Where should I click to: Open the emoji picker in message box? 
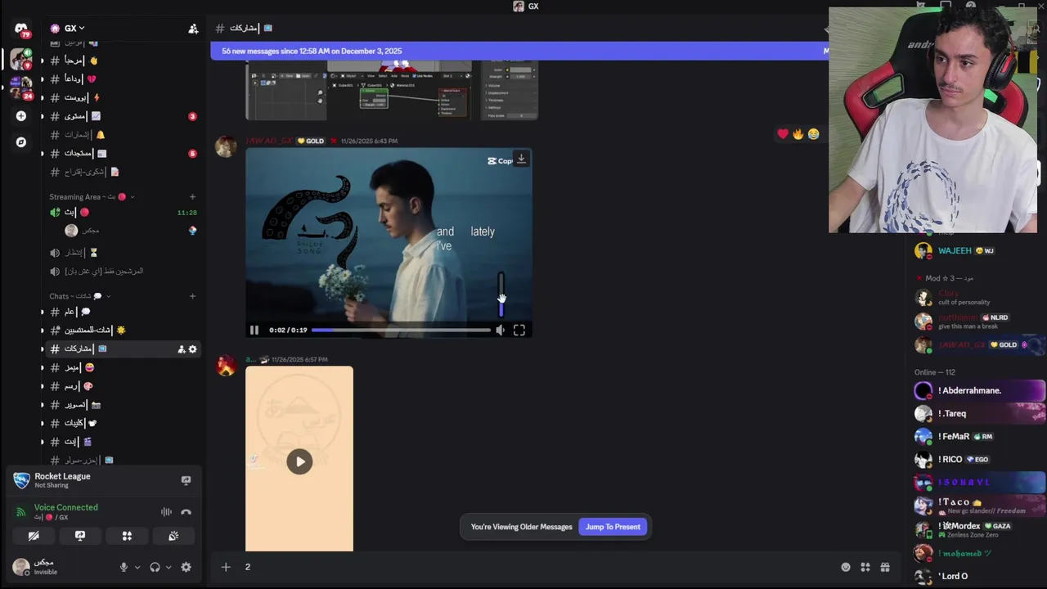[x=846, y=567]
